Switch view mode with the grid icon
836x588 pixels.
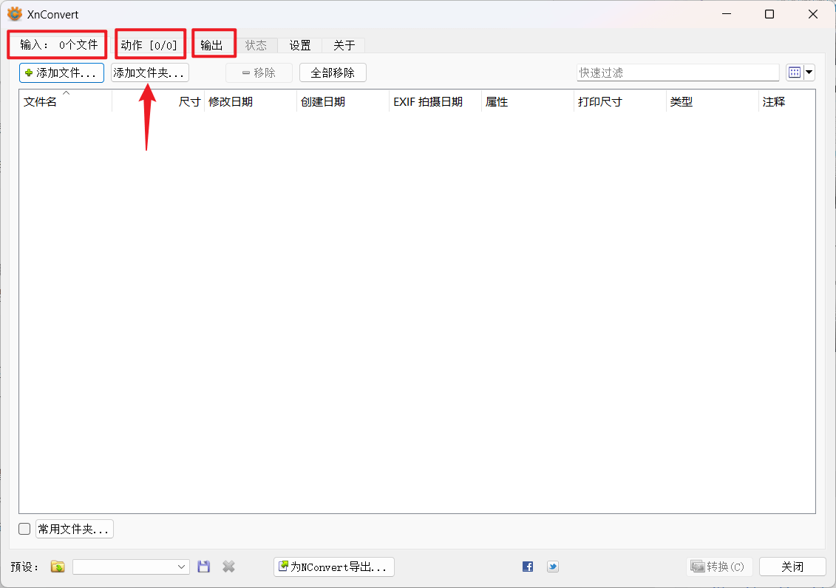pos(795,72)
